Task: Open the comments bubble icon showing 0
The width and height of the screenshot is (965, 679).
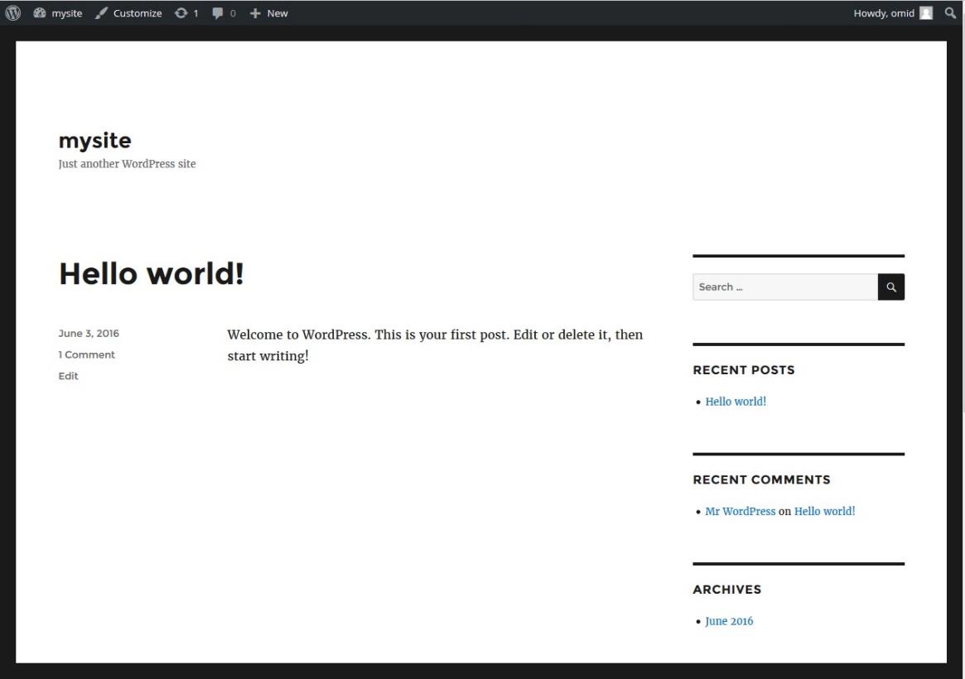Action: pos(224,13)
